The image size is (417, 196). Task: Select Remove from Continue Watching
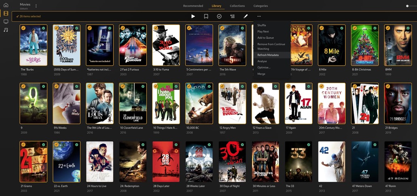(x=272, y=46)
